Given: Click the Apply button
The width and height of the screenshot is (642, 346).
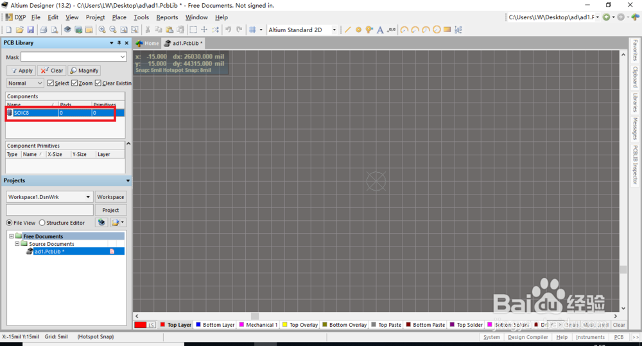Looking at the screenshot, I should pyautogui.click(x=21, y=71).
